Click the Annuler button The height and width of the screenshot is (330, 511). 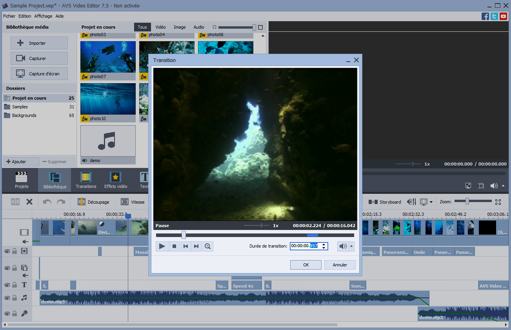point(340,265)
